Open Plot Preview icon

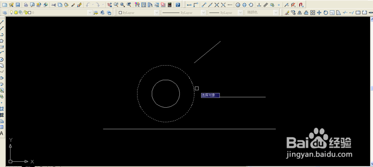click(32, 5)
